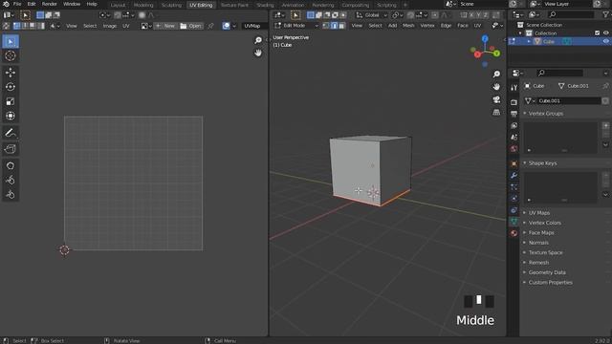Select the Rip Region tool
612x344 pixels.
(x=11, y=149)
